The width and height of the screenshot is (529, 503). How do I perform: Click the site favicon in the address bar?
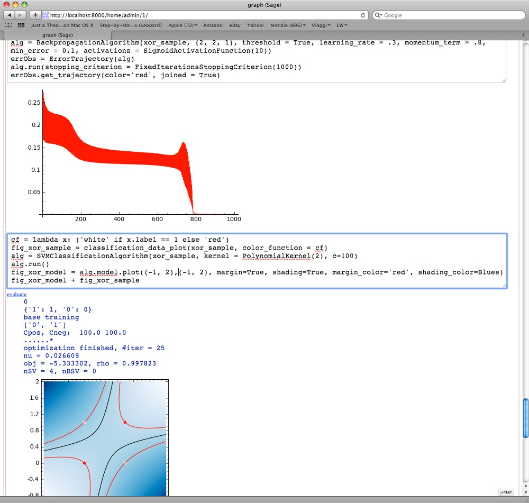(45, 15)
